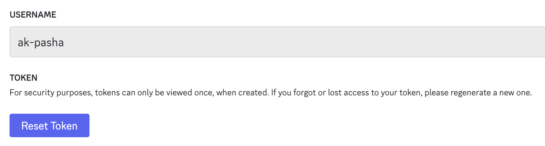Viewport: 545px width, 146px height.
Task: Select the ak-pasha text in the username box
Action: coord(41,42)
